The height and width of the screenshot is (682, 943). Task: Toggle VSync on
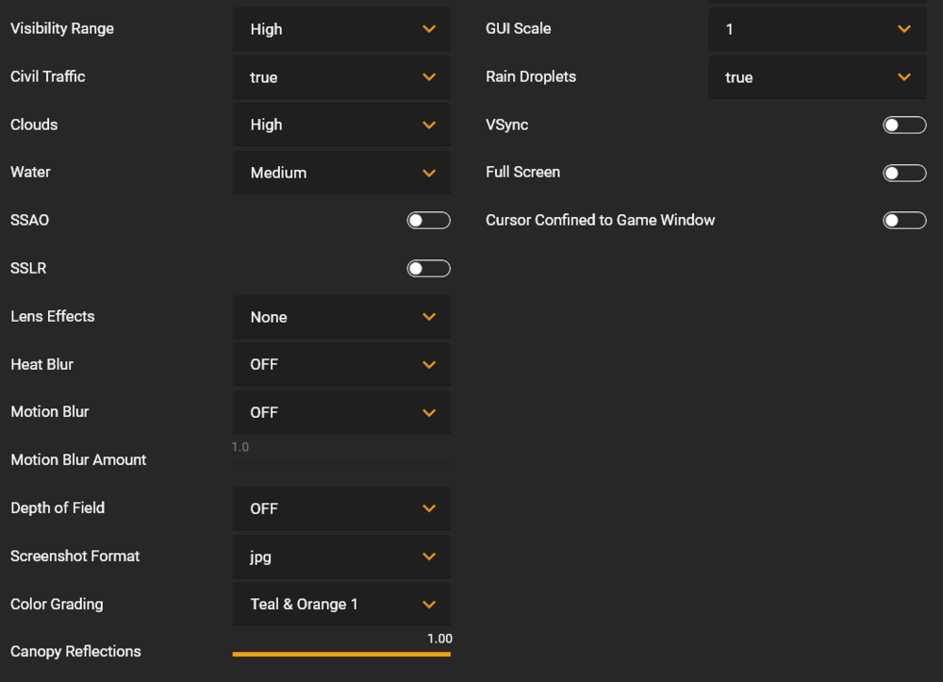point(904,125)
